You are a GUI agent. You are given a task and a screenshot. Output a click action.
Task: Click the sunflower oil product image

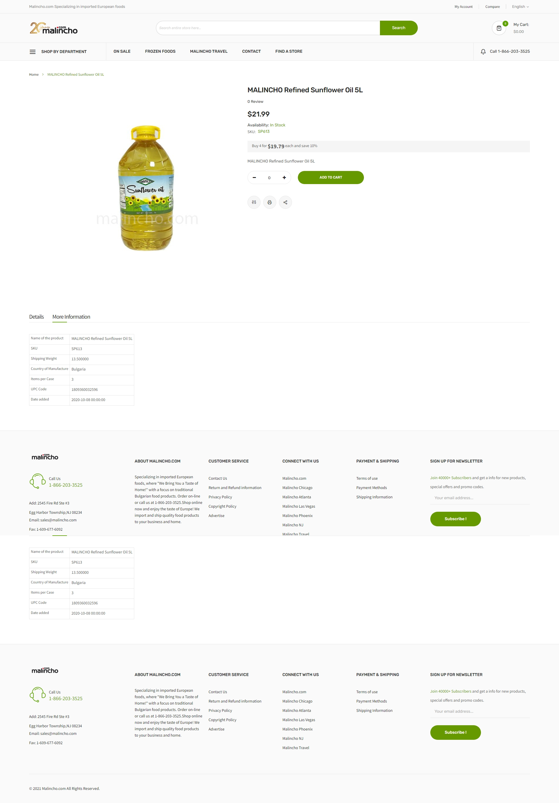point(146,188)
